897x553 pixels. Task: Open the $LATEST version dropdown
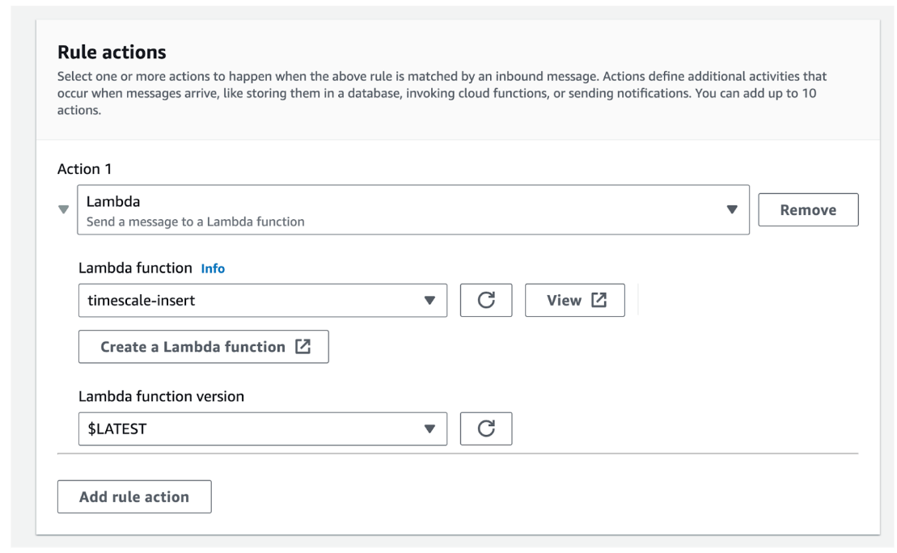point(262,428)
